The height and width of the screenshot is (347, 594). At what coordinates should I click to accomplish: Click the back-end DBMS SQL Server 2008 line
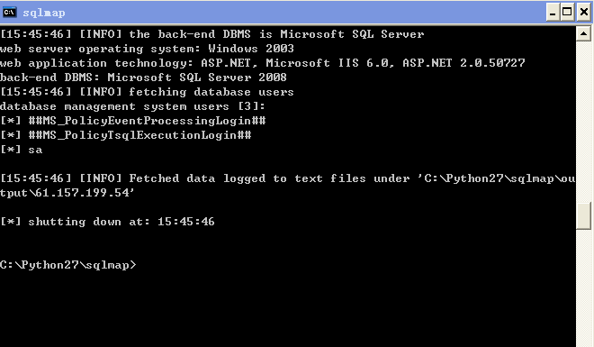143,78
